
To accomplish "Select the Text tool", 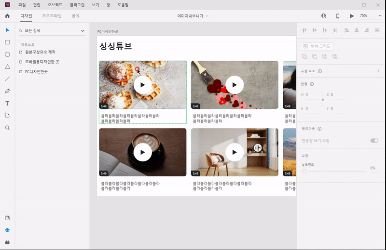I will (7, 103).
